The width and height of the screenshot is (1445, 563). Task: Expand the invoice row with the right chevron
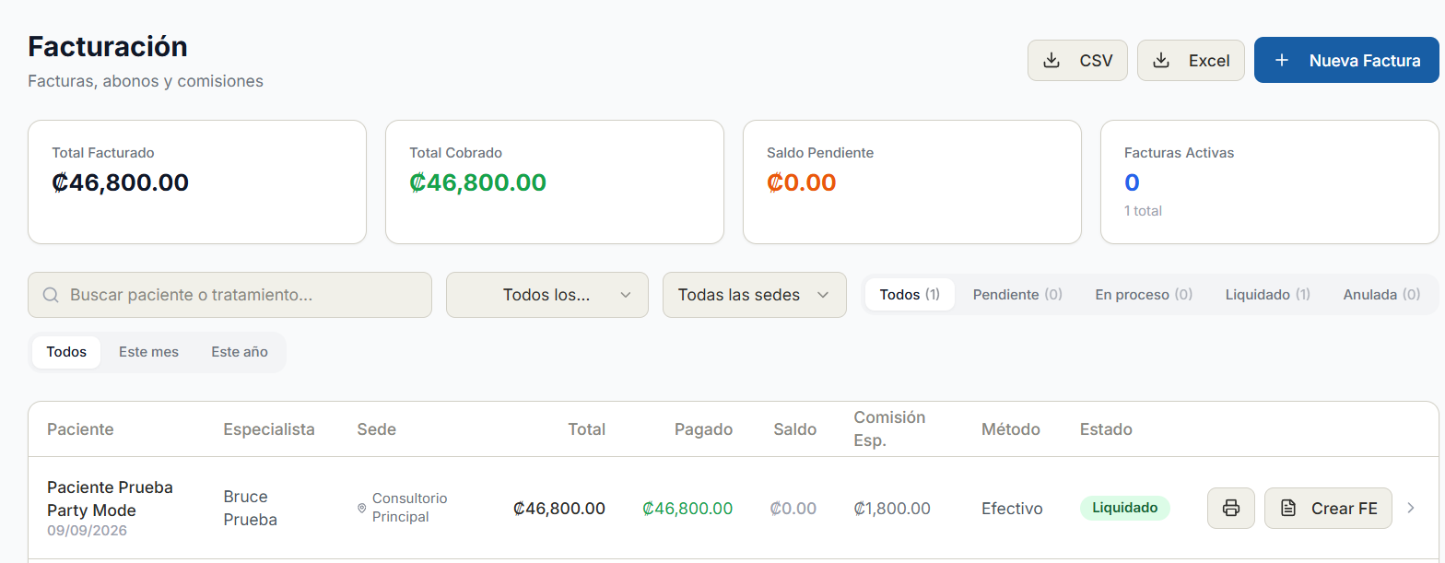coord(1411,508)
